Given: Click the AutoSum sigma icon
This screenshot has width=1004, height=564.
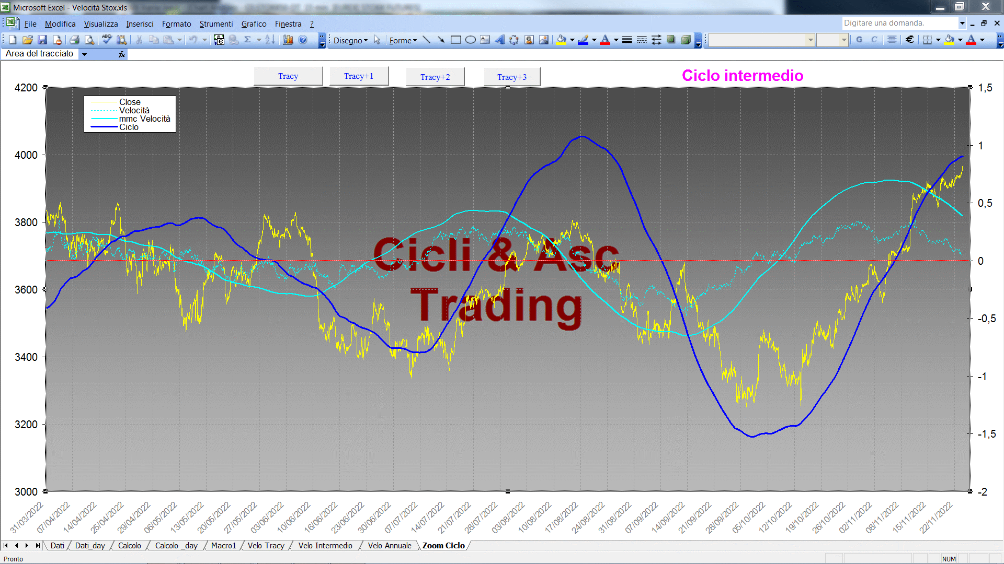Looking at the screenshot, I should (x=248, y=40).
